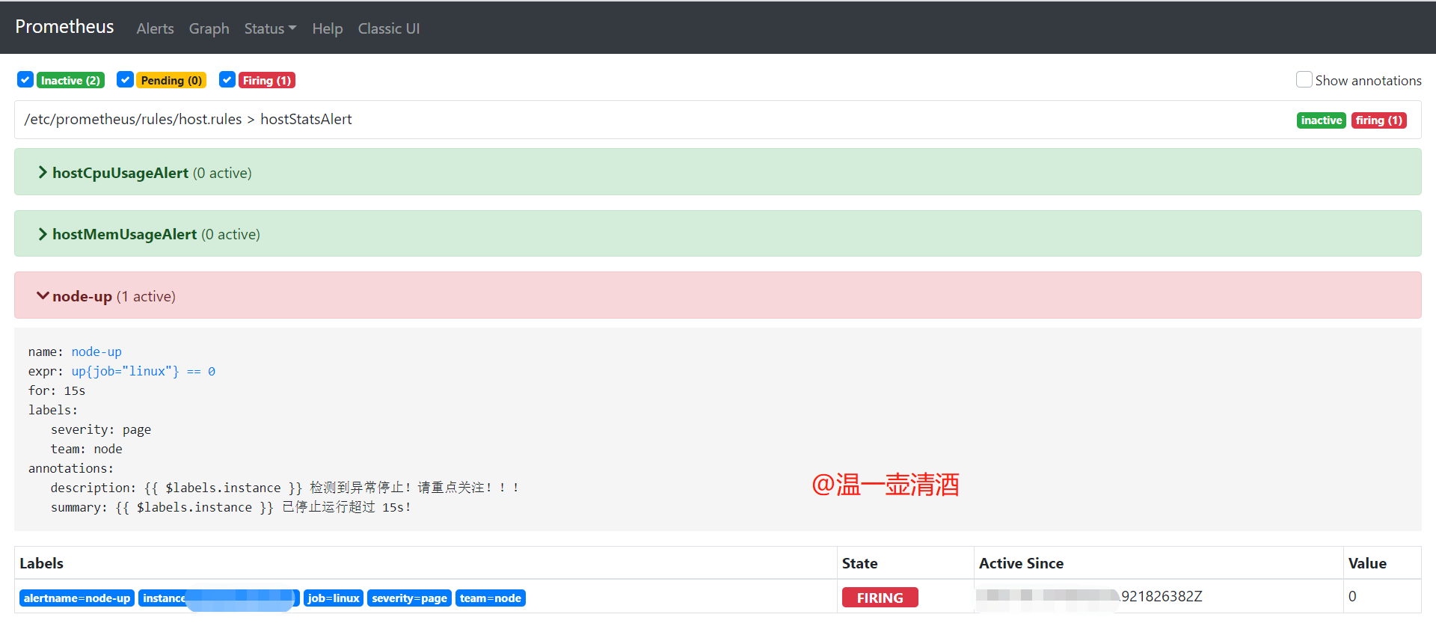Toggle the Inactive (2) filter checkbox
1436x635 pixels.
pos(25,79)
